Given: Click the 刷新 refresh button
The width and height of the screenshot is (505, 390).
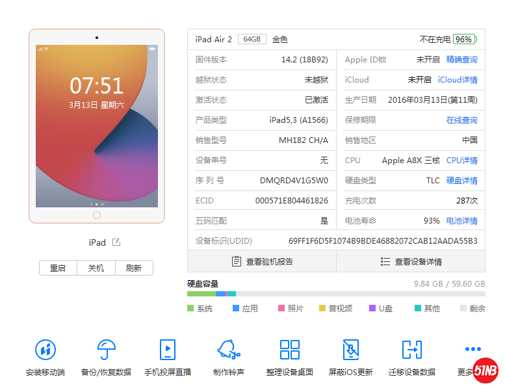Looking at the screenshot, I should tap(134, 268).
